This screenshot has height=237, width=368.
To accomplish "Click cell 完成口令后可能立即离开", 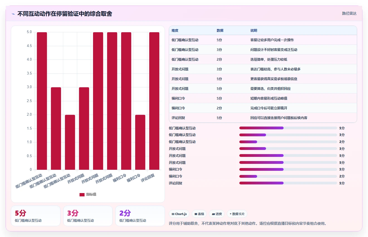I will click(269, 108).
